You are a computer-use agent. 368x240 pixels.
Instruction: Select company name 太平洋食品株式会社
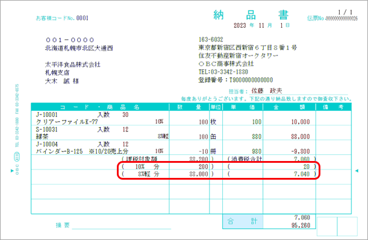tap(72, 65)
